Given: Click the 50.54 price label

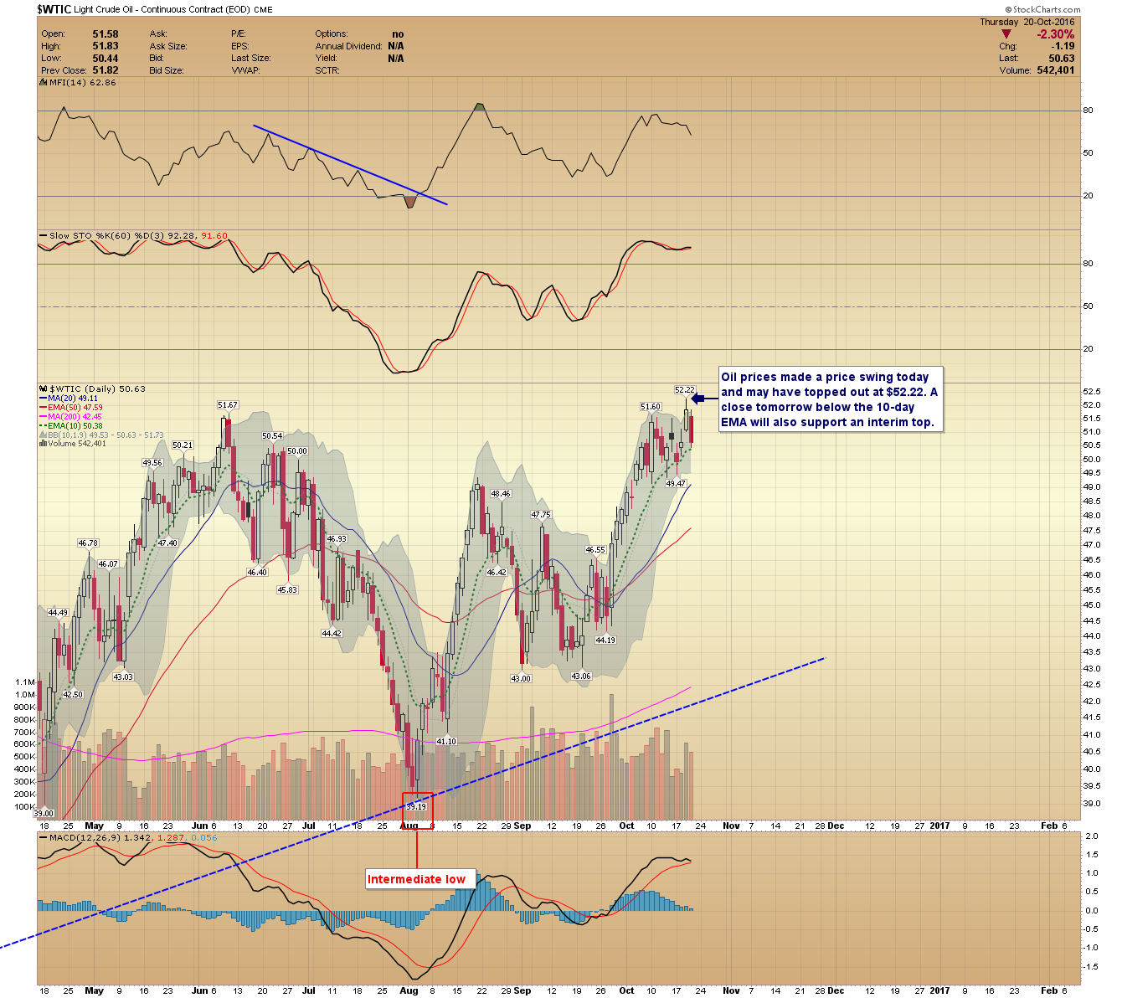Looking at the screenshot, I should click(272, 436).
